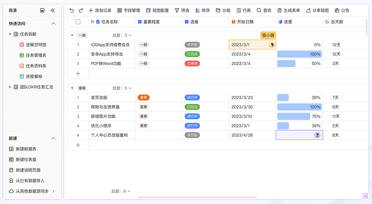
Task: Open the 进度看板 view
Action: click(34, 76)
